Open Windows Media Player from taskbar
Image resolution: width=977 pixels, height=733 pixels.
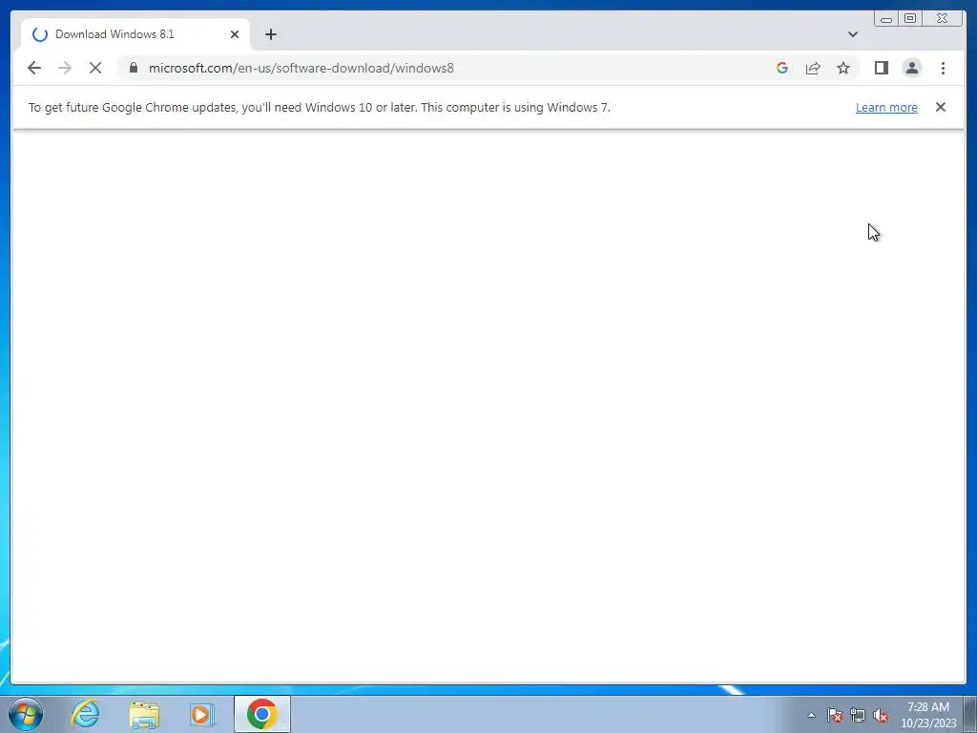[202, 714]
